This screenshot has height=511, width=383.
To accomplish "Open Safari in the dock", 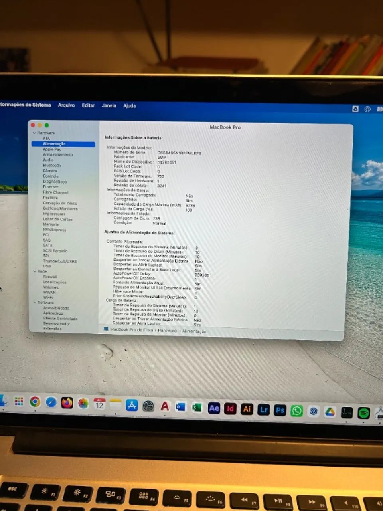I will (x=51, y=402).
